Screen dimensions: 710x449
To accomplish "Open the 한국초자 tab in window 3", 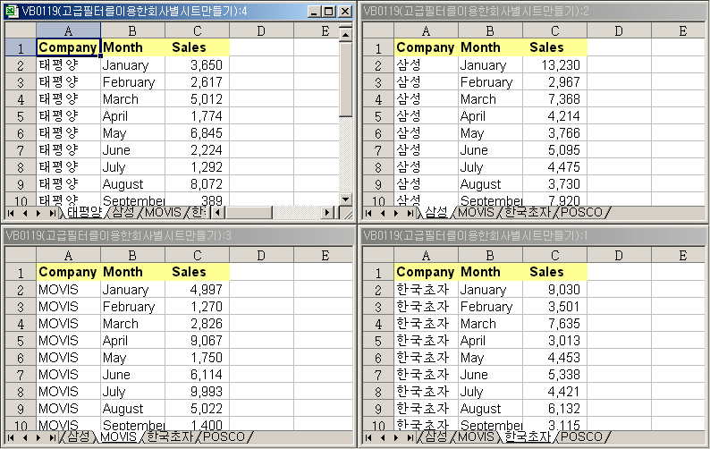I will [170, 437].
